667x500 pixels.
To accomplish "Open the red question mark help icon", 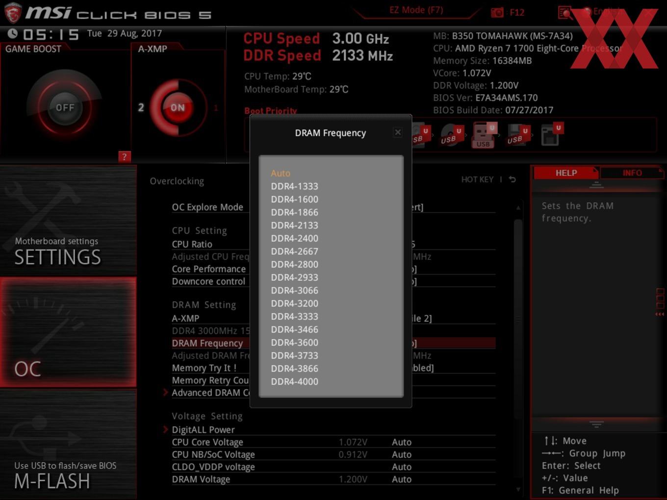I will pos(125,156).
